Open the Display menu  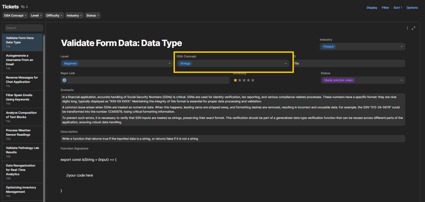tap(372, 8)
